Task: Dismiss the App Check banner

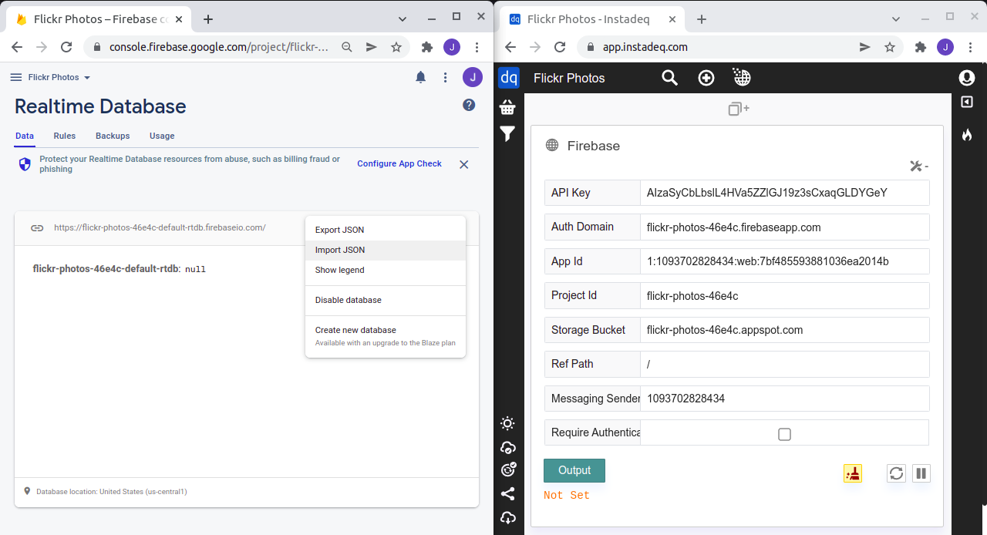Action: [x=464, y=164]
